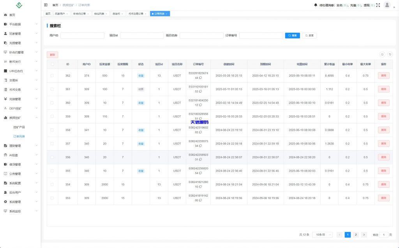399x248 pixels.
Task: Click the green logo at top of sidebar
Action: coord(19,5)
